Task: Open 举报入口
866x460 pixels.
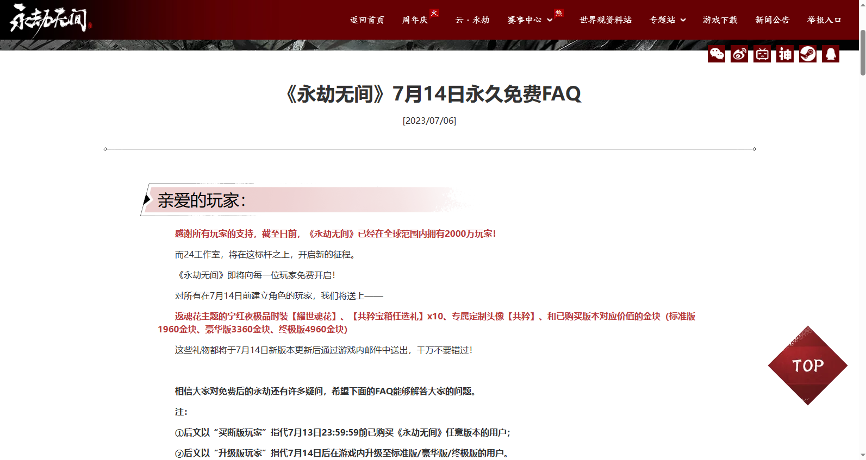Action: tap(825, 20)
